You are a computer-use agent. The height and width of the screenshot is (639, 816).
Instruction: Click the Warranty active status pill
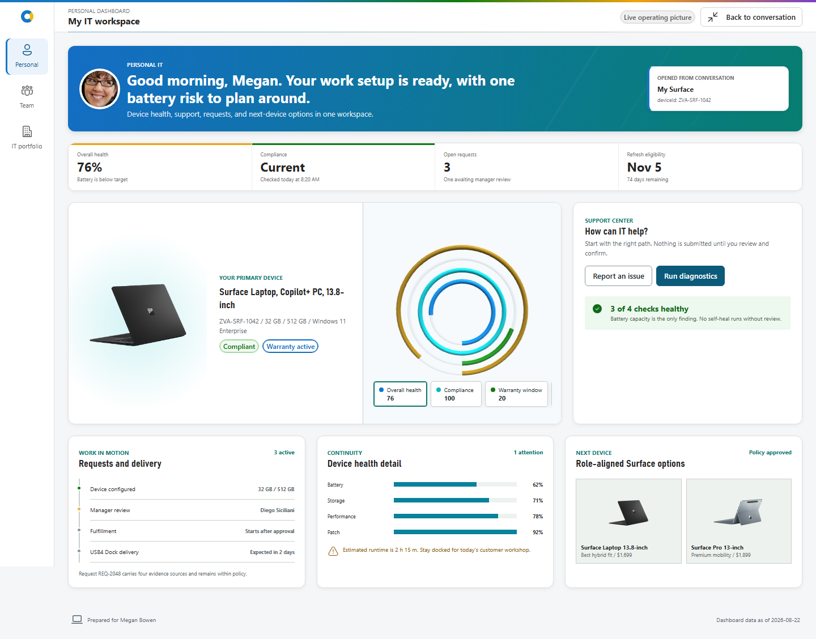click(x=291, y=347)
